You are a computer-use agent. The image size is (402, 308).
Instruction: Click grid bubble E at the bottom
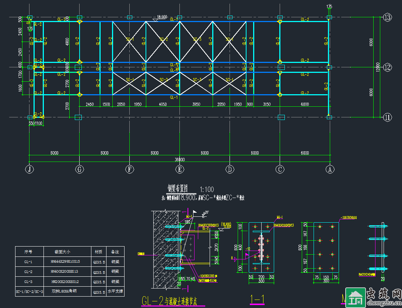point(180,169)
